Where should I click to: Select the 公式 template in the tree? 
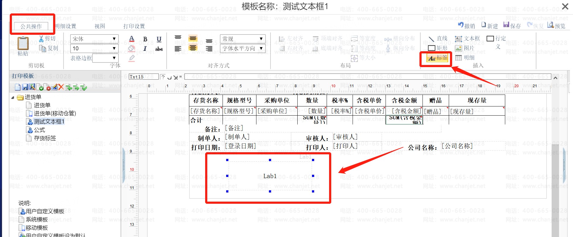click(x=39, y=130)
